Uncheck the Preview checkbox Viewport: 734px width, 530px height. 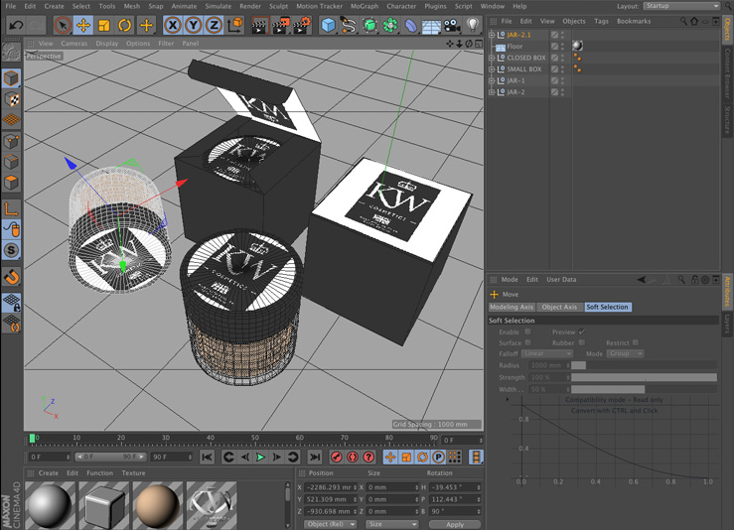[582, 331]
